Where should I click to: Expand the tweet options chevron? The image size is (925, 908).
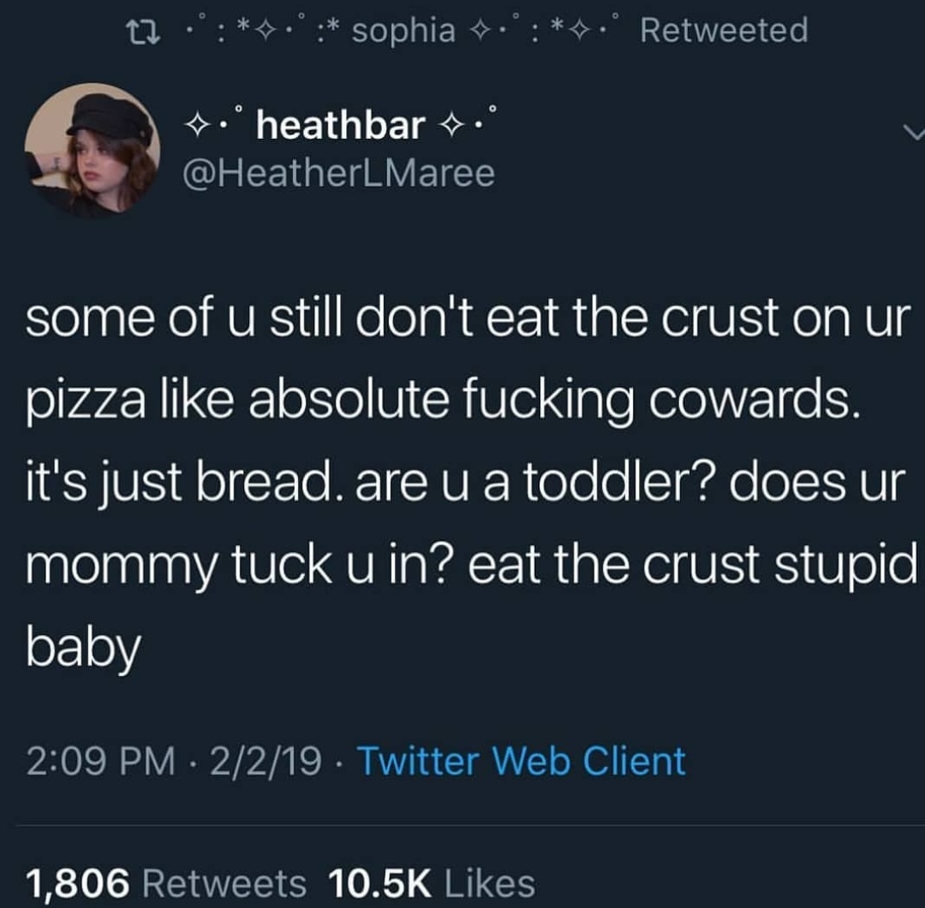coord(914,132)
